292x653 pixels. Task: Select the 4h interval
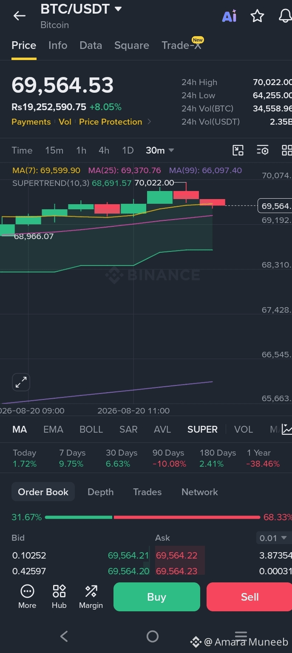pos(104,150)
